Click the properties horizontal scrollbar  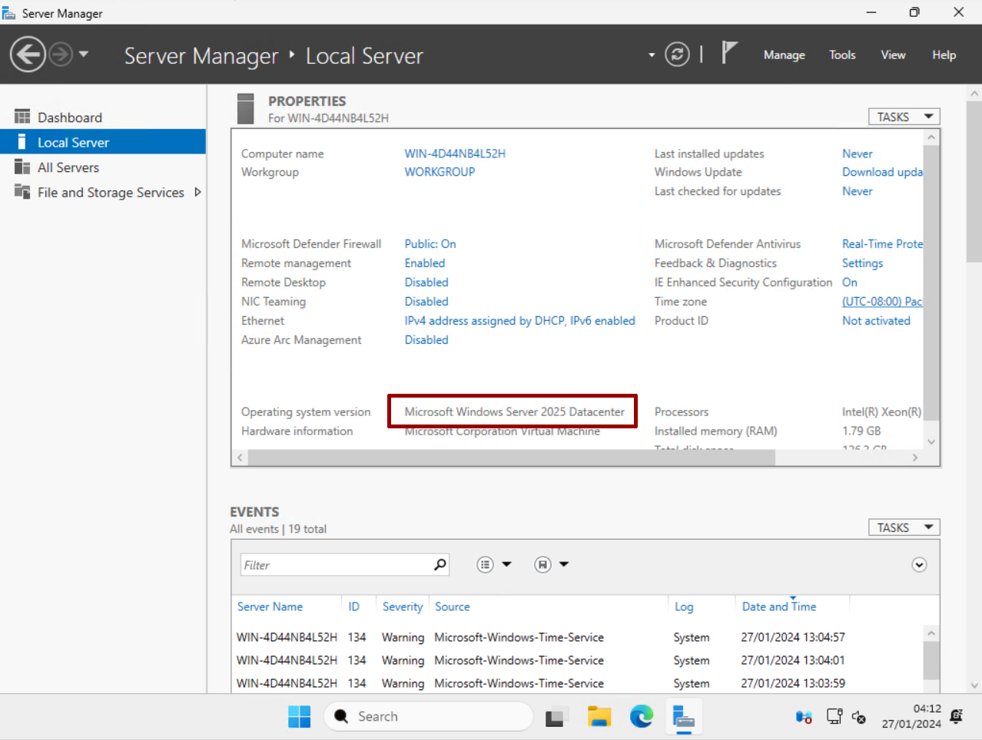(x=511, y=458)
